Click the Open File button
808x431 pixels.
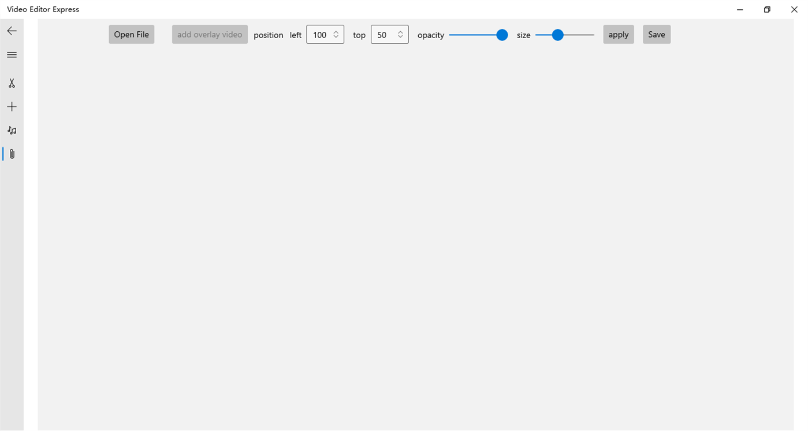[131, 34]
